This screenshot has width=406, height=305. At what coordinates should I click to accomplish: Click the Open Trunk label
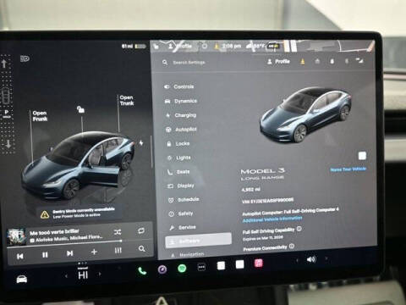(127, 100)
